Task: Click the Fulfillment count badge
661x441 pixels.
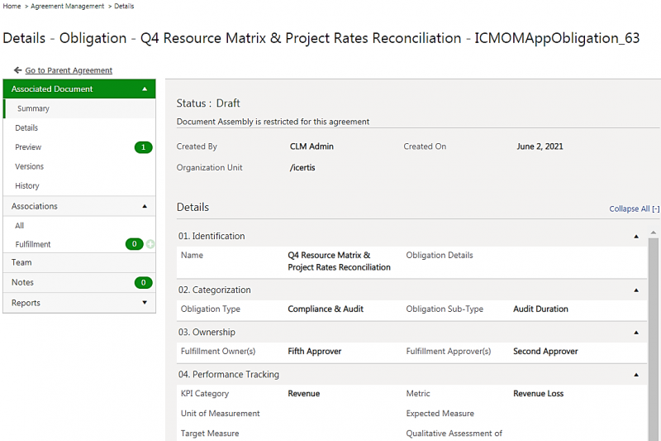Action: tap(134, 244)
